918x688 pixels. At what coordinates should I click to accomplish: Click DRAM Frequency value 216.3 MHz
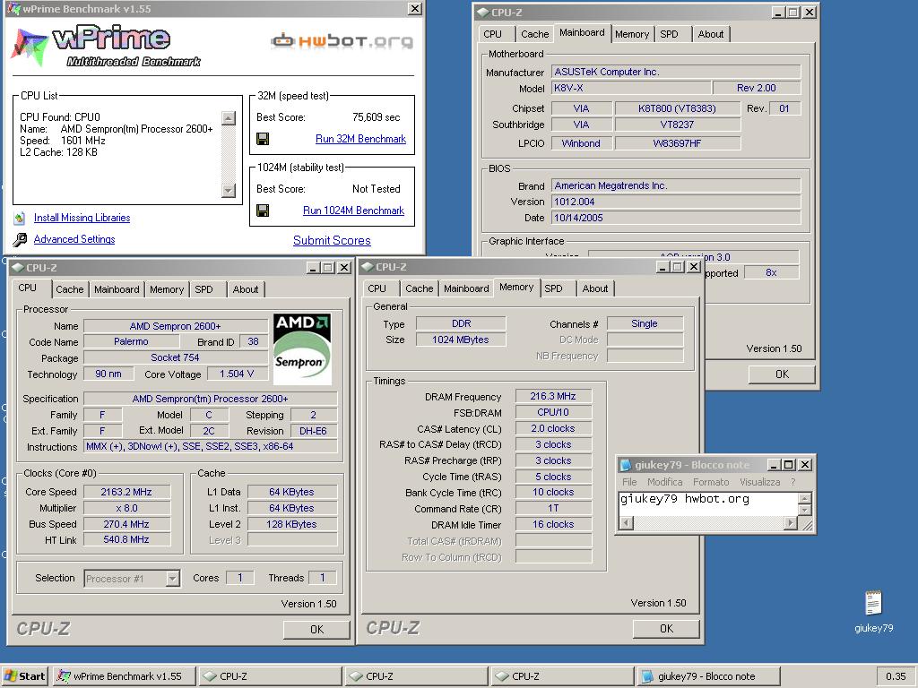tap(553, 396)
